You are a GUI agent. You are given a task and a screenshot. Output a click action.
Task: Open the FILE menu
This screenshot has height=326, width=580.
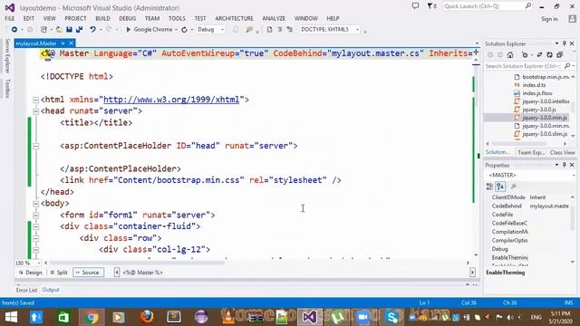[10, 18]
